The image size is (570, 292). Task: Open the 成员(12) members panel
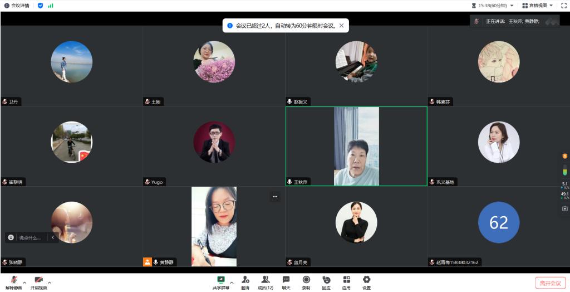pos(266,280)
